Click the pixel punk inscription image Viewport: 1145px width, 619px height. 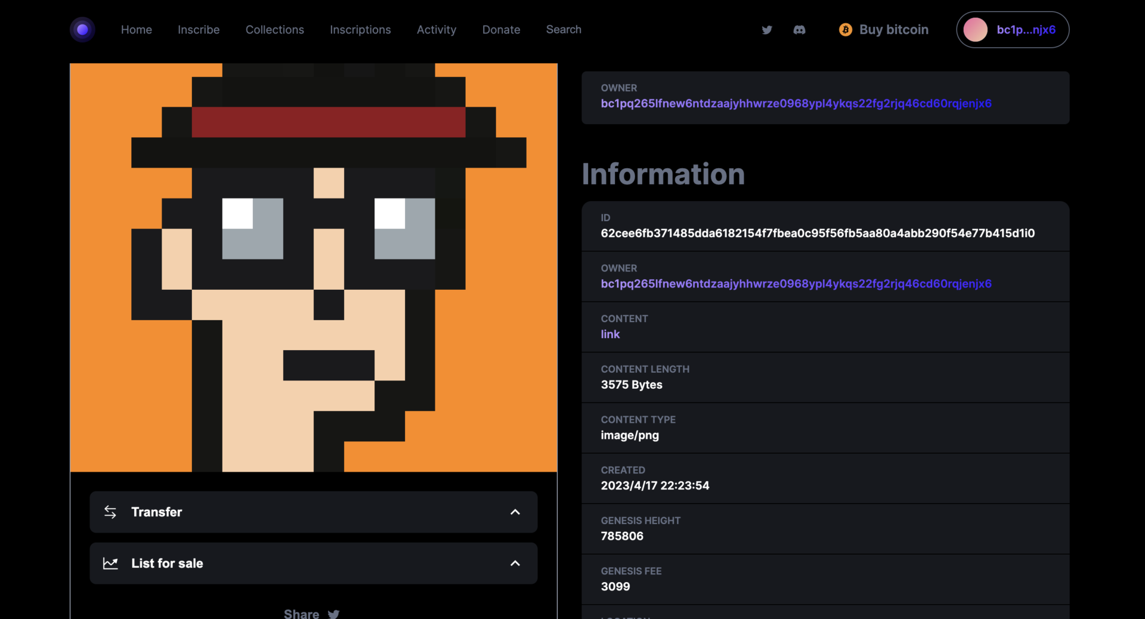(x=314, y=268)
